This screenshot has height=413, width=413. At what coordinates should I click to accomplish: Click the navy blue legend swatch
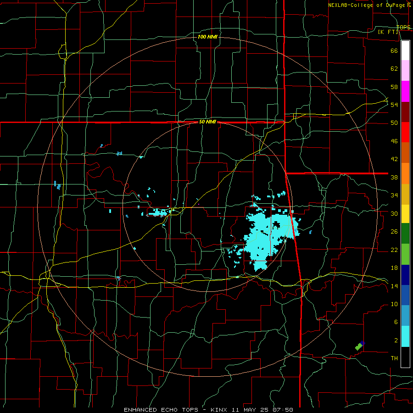click(x=405, y=275)
